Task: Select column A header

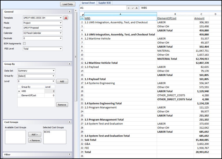Action: [120, 14]
